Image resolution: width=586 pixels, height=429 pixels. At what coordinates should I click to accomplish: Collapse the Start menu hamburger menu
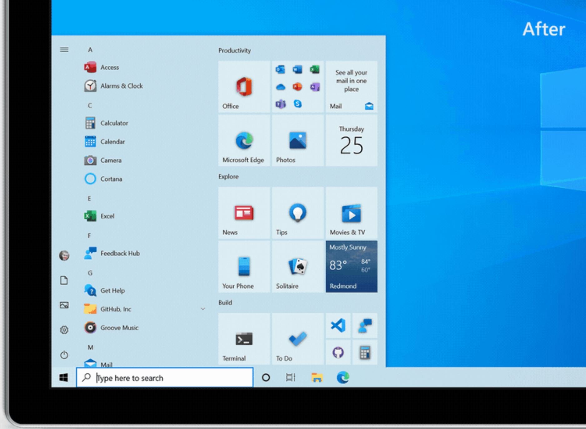point(64,50)
